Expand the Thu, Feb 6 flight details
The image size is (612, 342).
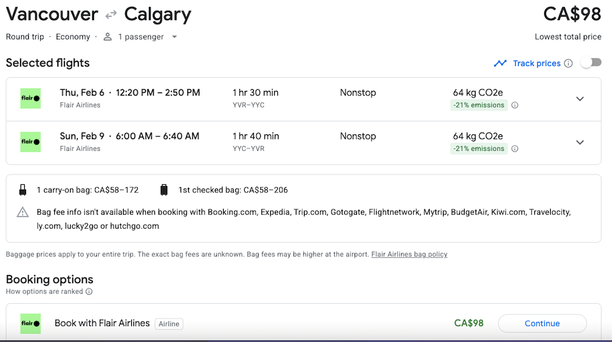pos(580,99)
